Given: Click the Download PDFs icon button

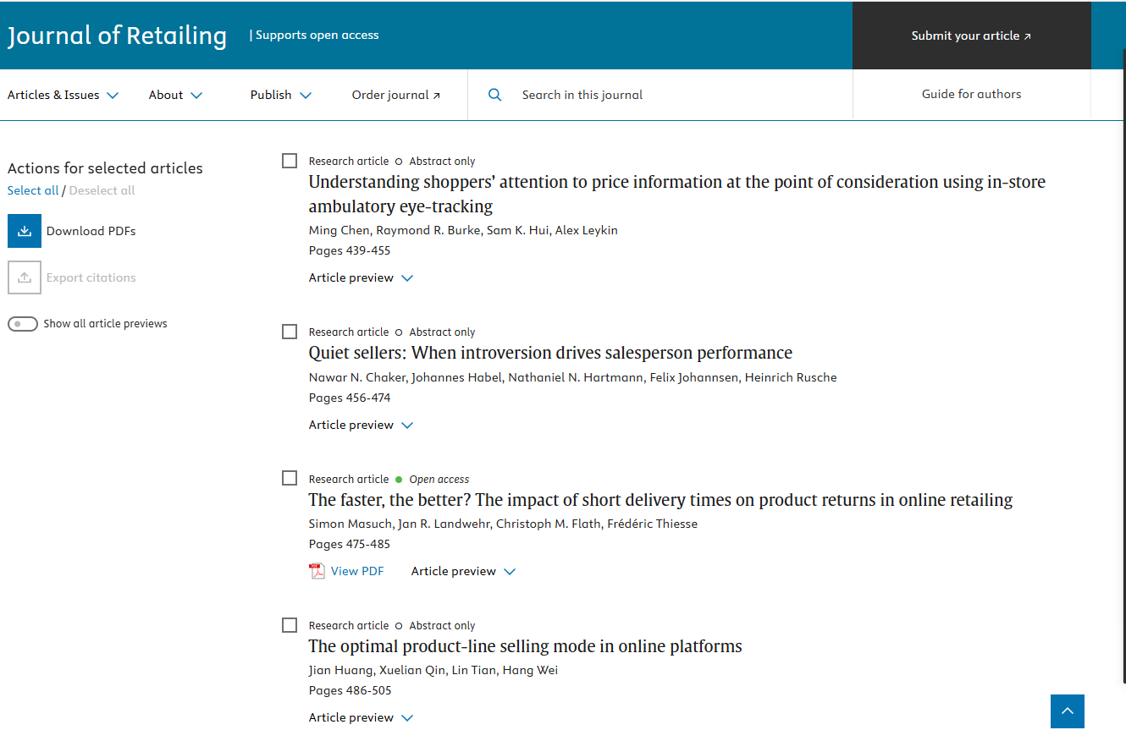Looking at the screenshot, I should point(25,231).
